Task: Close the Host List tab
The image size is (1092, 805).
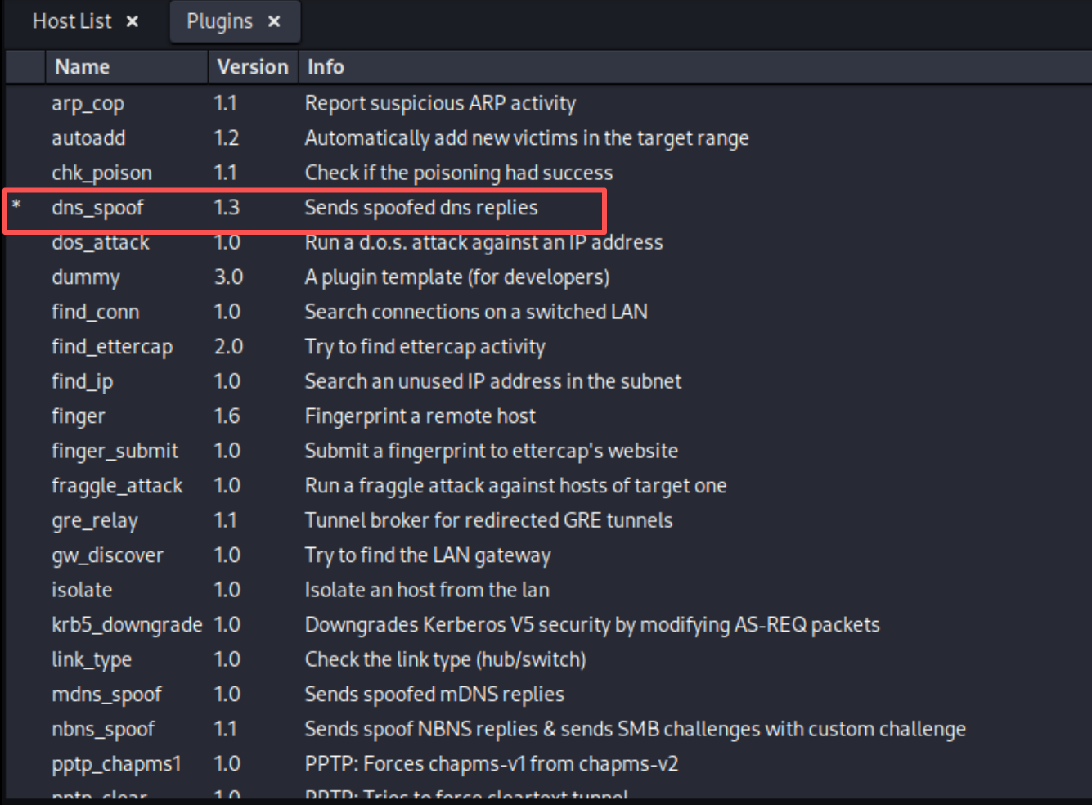Action: (132, 22)
